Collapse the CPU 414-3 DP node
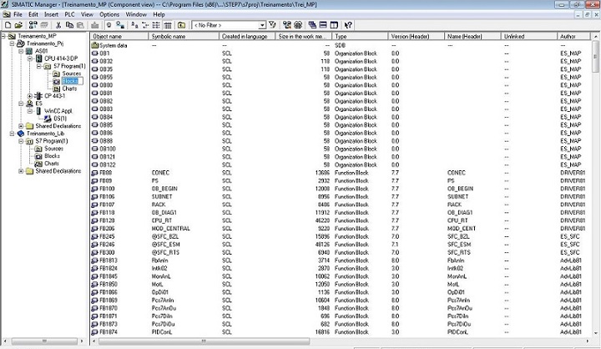 (x=30, y=58)
